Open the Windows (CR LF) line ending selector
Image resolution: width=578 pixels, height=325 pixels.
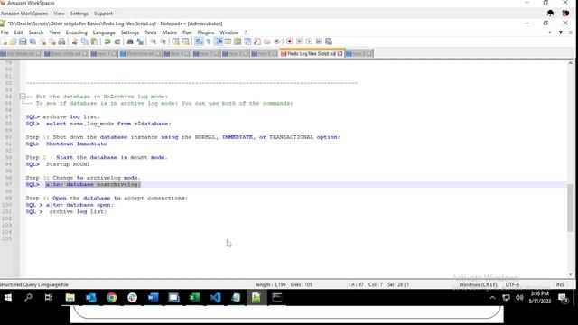tap(478, 284)
